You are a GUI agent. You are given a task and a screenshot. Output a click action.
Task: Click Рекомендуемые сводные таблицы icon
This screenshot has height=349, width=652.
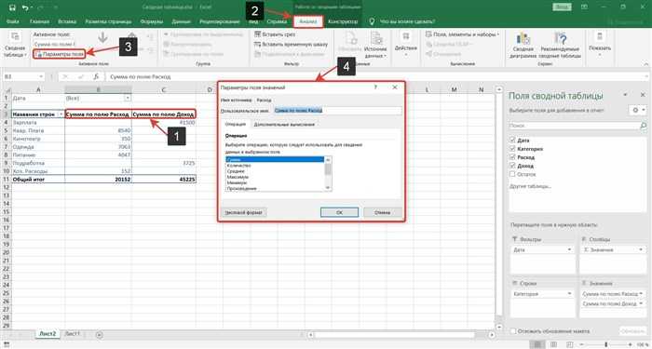tap(560, 39)
